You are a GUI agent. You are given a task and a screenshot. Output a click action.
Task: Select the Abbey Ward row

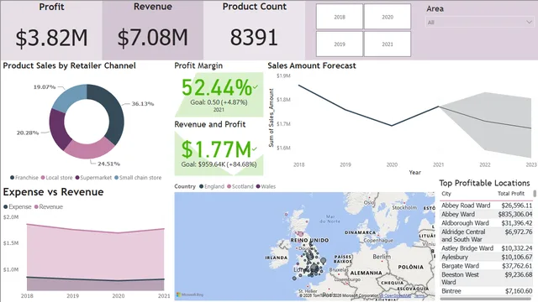[x=487, y=215]
